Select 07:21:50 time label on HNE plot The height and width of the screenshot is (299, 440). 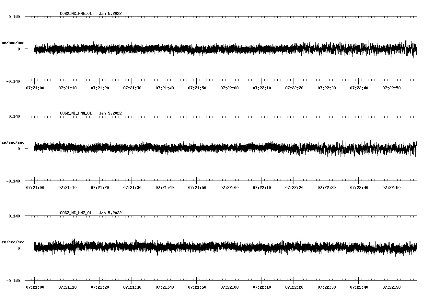pos(197,88)
